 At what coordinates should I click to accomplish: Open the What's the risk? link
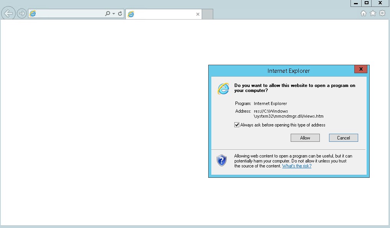(297, 166)
